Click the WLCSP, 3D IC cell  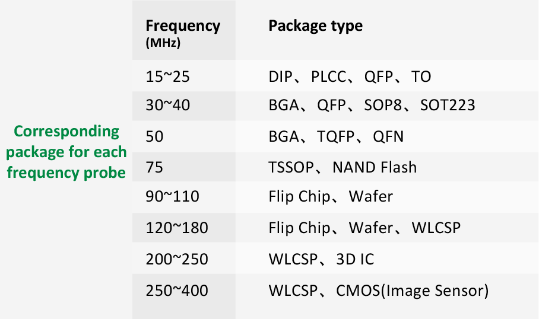click(321, 259)
